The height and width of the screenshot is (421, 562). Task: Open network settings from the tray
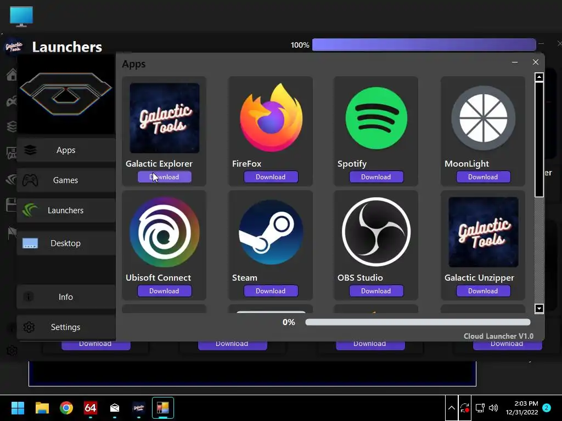[480, 408]
